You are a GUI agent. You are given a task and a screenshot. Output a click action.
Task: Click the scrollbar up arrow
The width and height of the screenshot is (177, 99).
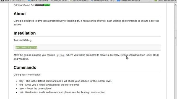coord(176,4)
